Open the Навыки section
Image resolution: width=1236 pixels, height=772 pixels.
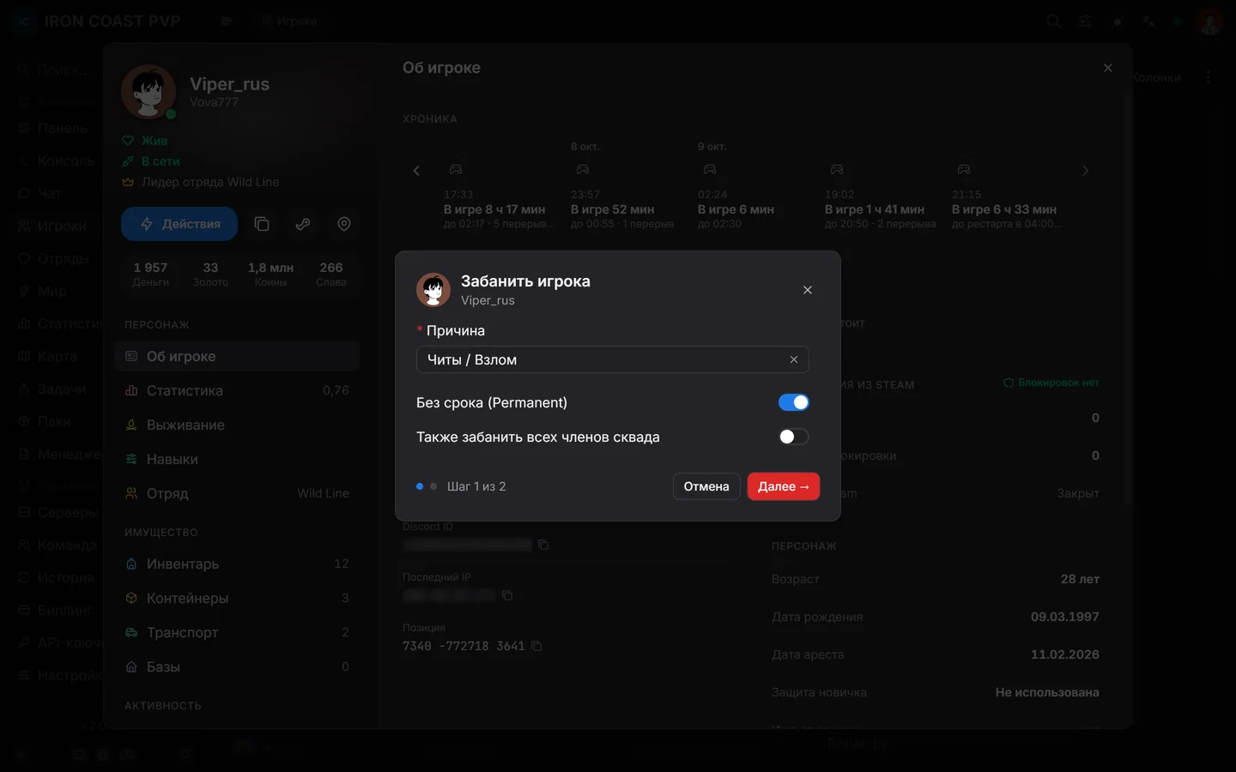coord(237,459)
